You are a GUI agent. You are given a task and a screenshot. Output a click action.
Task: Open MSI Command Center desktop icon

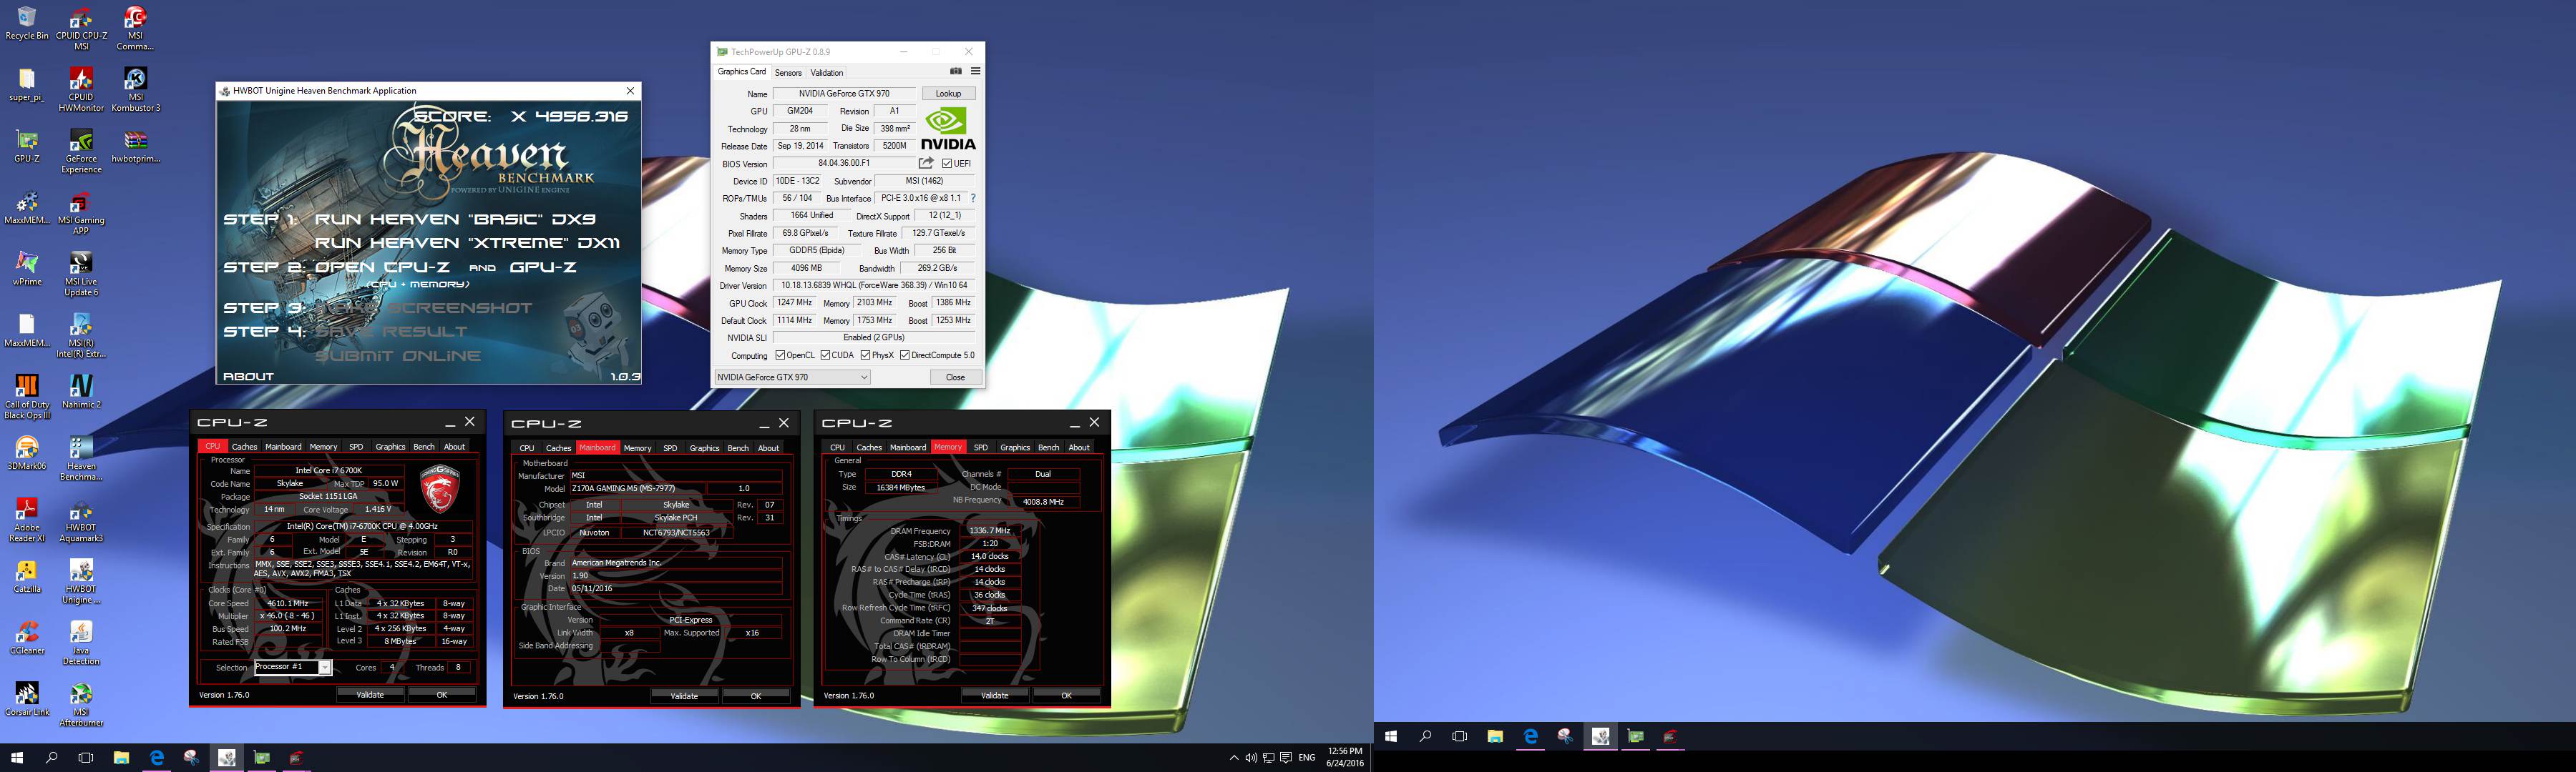click(135, 28)
